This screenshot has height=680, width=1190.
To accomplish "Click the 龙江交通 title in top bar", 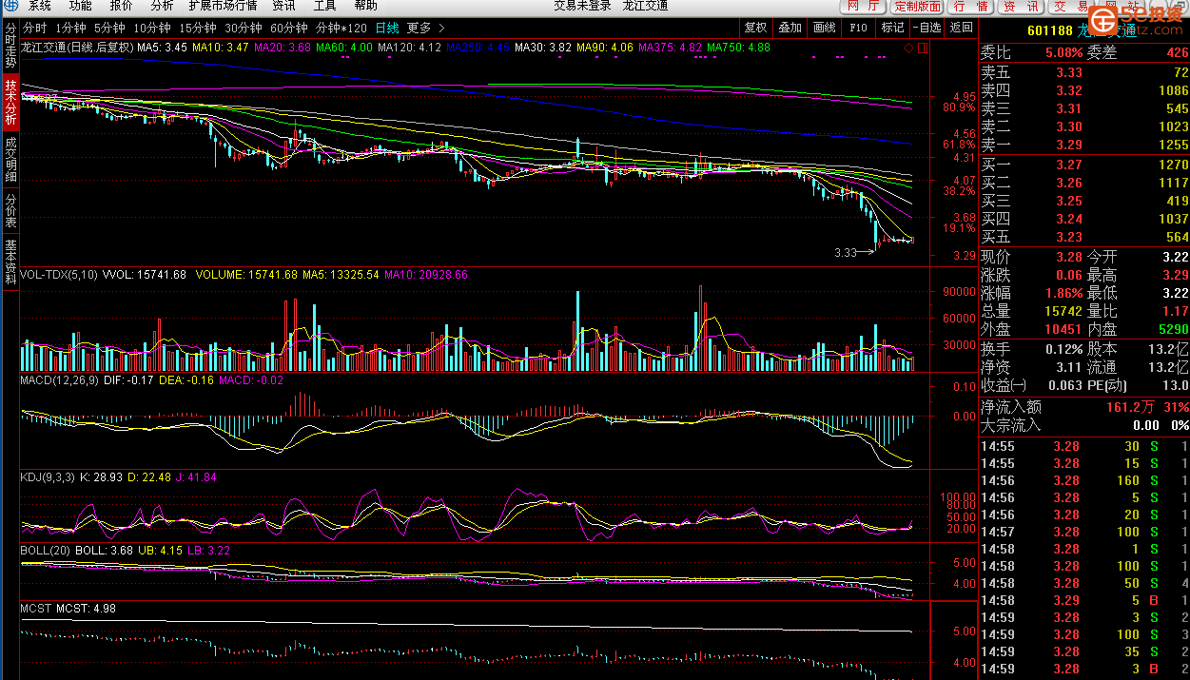I will pyautogui.click(x=645, y=6).
